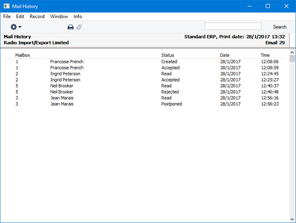The width and height of the screenshot is (296, 223).
Task: Click the Time column header
Action: pos(265,55)
